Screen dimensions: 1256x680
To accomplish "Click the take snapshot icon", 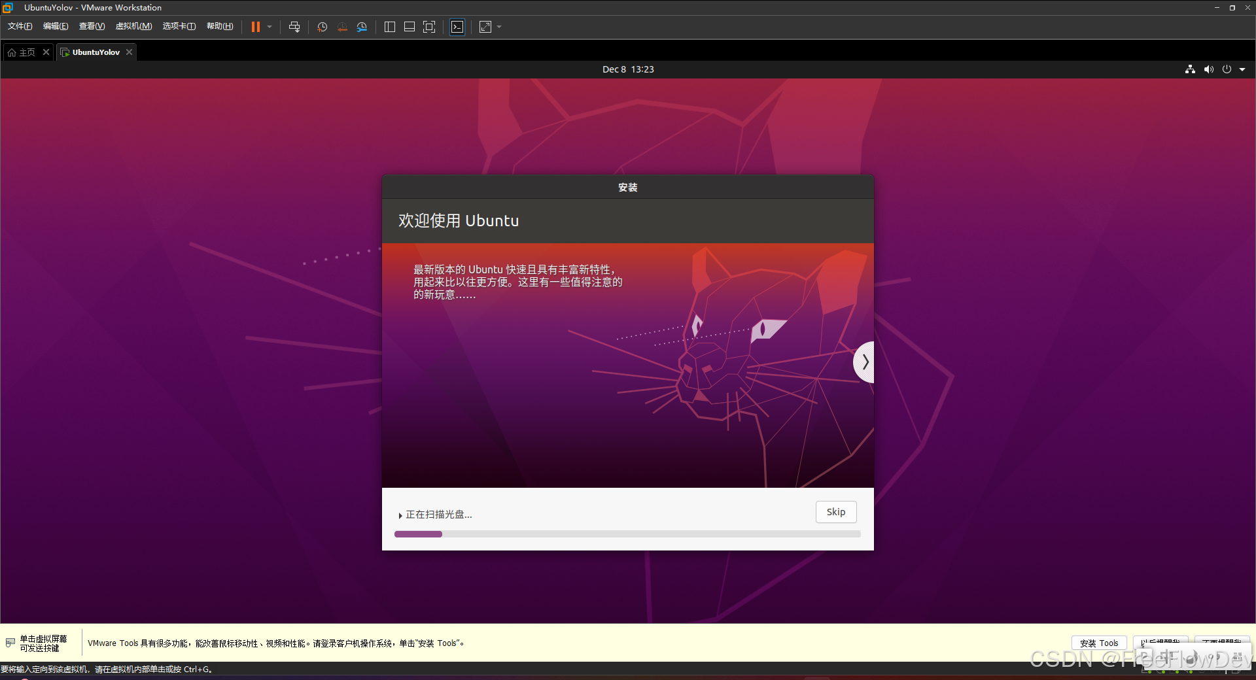I will [x=321, y=27].
